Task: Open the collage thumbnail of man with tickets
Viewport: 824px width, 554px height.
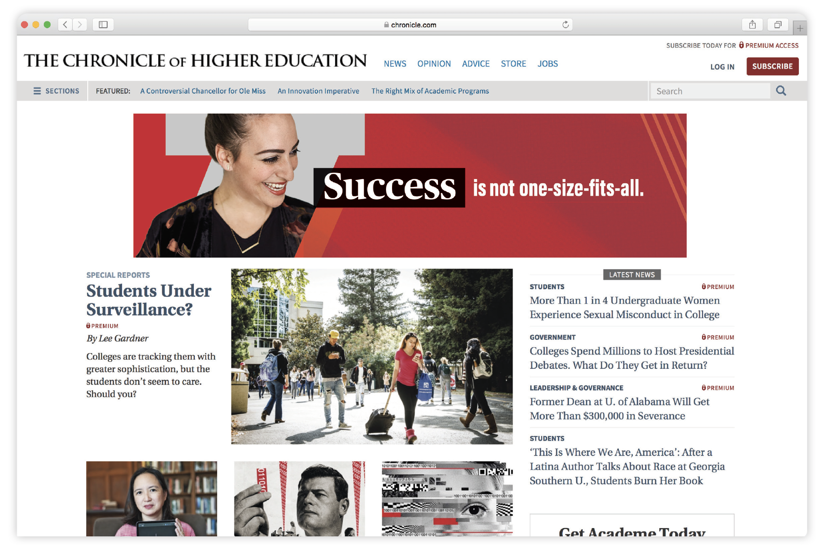Action: click(299, 499)
